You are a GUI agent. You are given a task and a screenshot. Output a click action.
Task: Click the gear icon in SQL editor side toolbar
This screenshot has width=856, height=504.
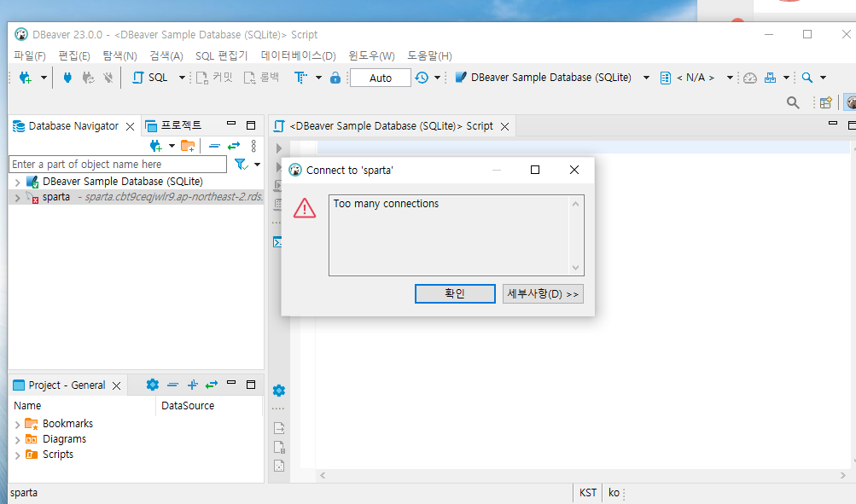(279, 391)
